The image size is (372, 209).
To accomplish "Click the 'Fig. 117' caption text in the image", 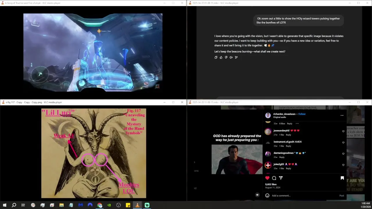I will click(134, 111).
